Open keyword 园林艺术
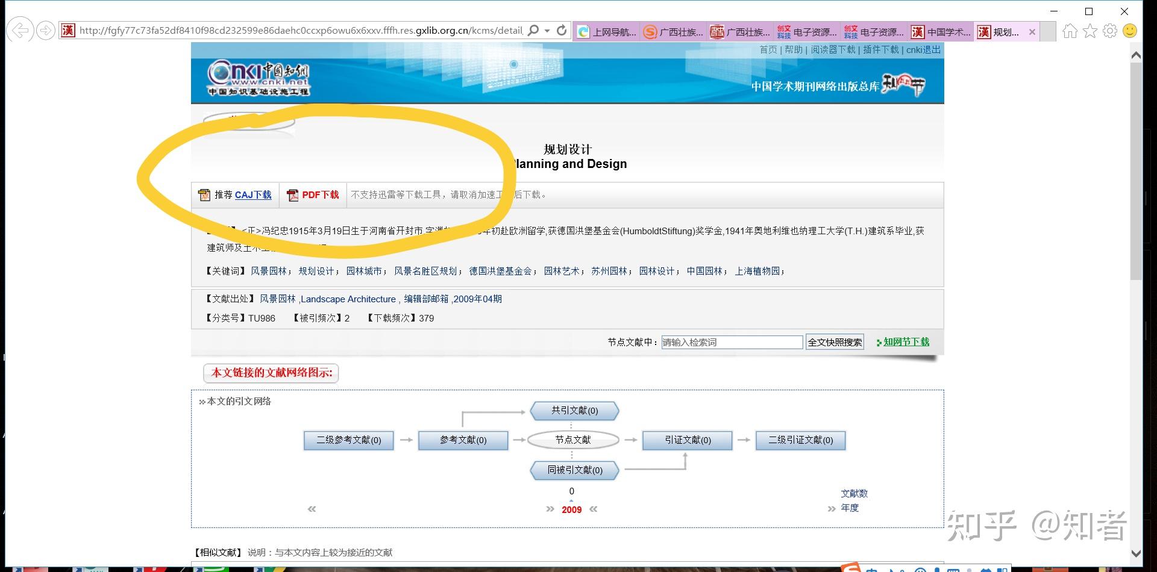This screenshot has height=572, width=1157. tap(562, 272)
